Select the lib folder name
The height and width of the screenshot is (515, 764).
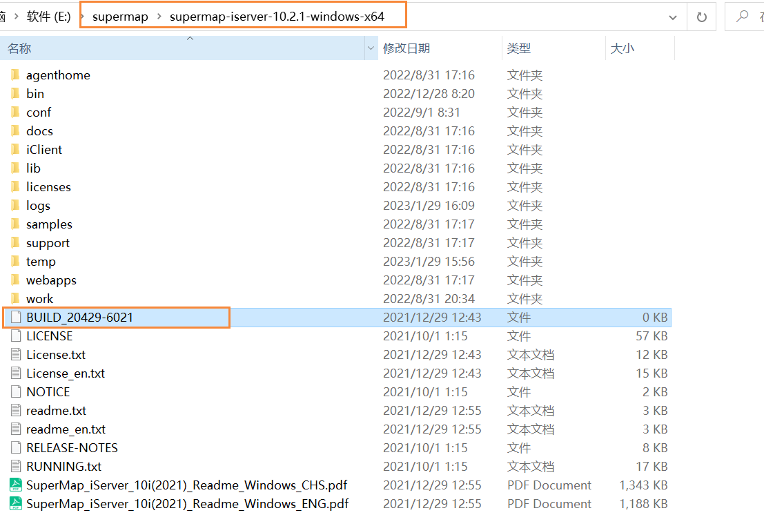pos(33,168)
